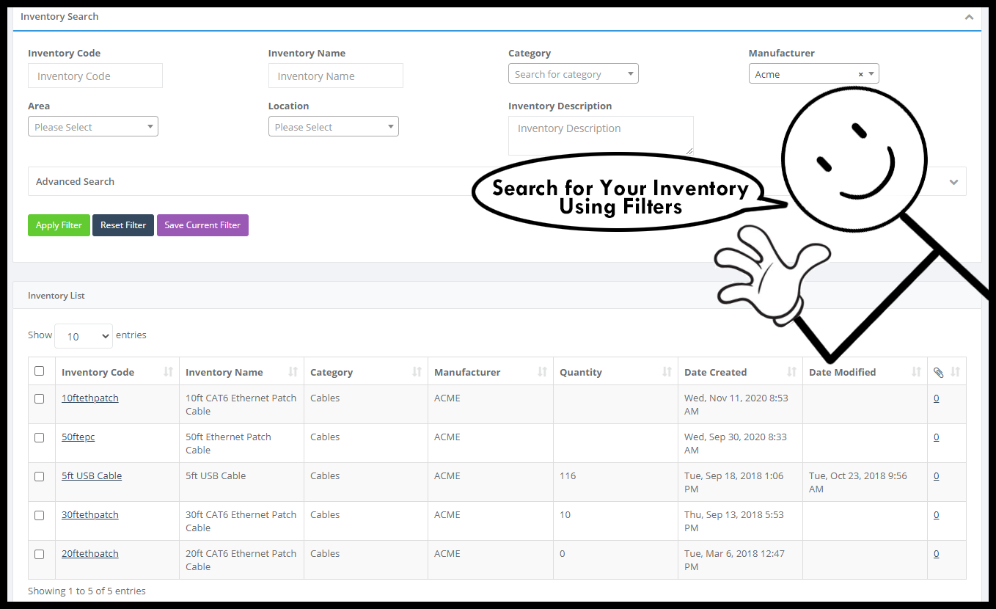The height and width of the screenshot is (609, 996).
Task: Collapse the Inventory Search panel chevron
Action: pyautogui.click(x=969, y=17)
